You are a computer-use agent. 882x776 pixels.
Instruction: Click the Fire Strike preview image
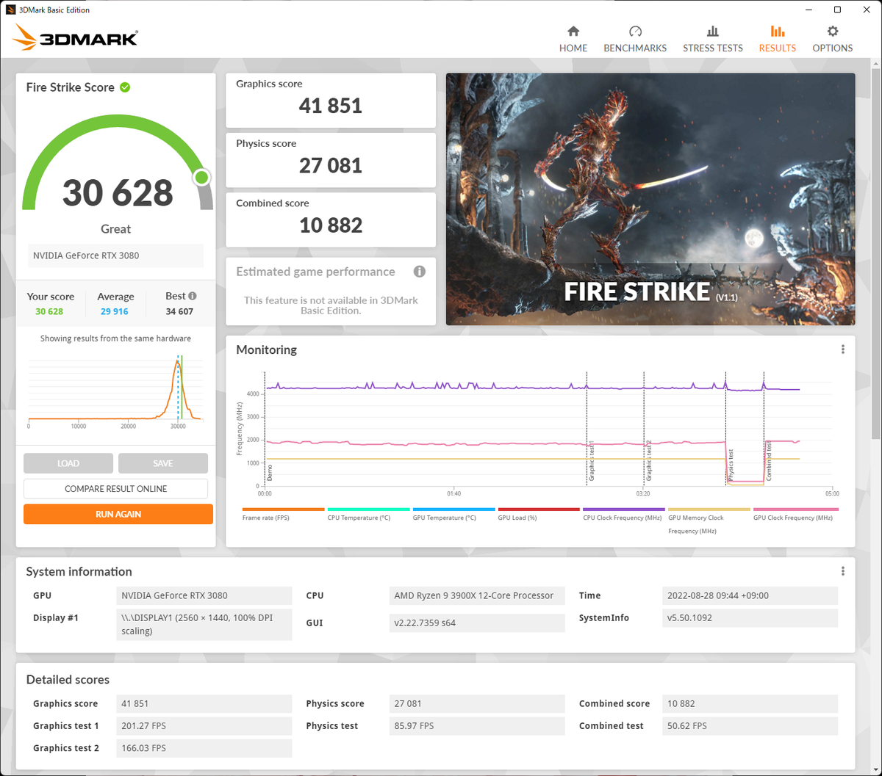tap(650, 199)
